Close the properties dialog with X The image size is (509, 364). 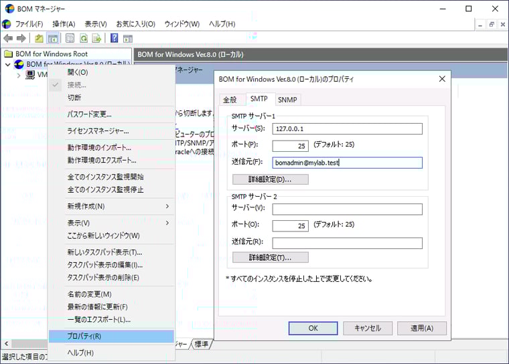(442, 79)
